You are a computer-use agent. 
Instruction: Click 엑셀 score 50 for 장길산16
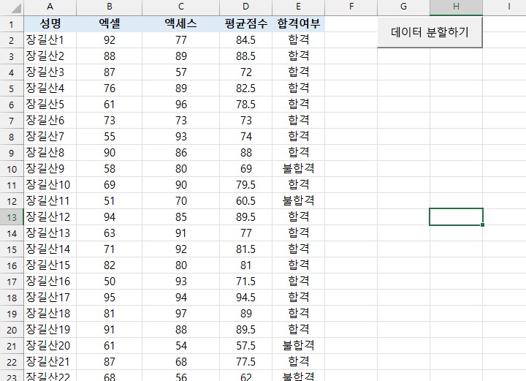tap(110, 282)
